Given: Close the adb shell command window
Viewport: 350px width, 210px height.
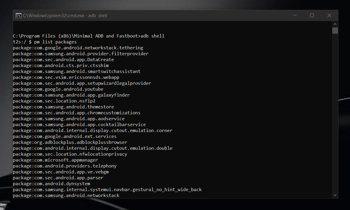Looking at the screenshot, I should (x=329, y=16).
